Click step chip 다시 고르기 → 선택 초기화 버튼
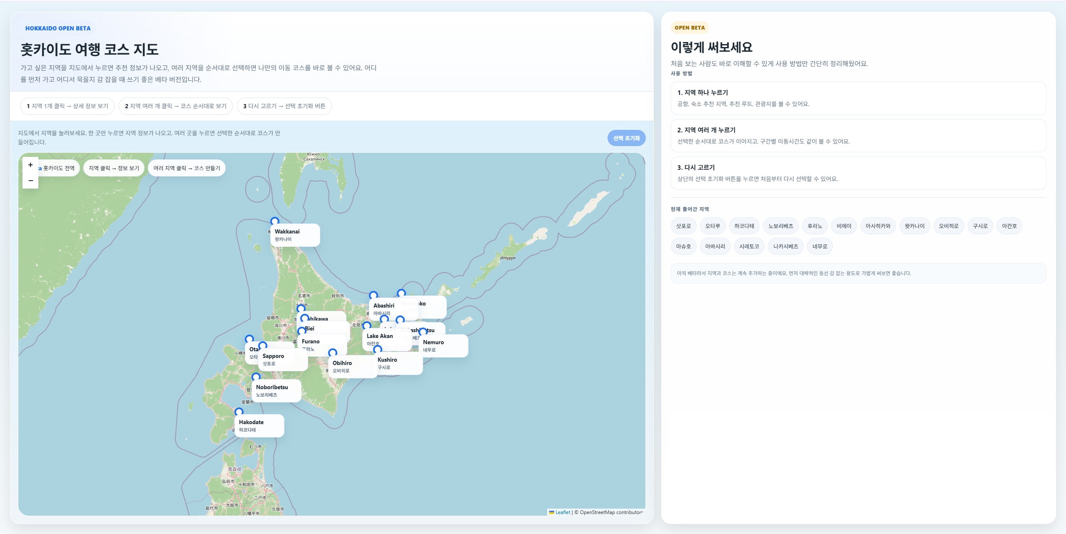Viewport: 1066px width, 534px height. tap(284, 106)
